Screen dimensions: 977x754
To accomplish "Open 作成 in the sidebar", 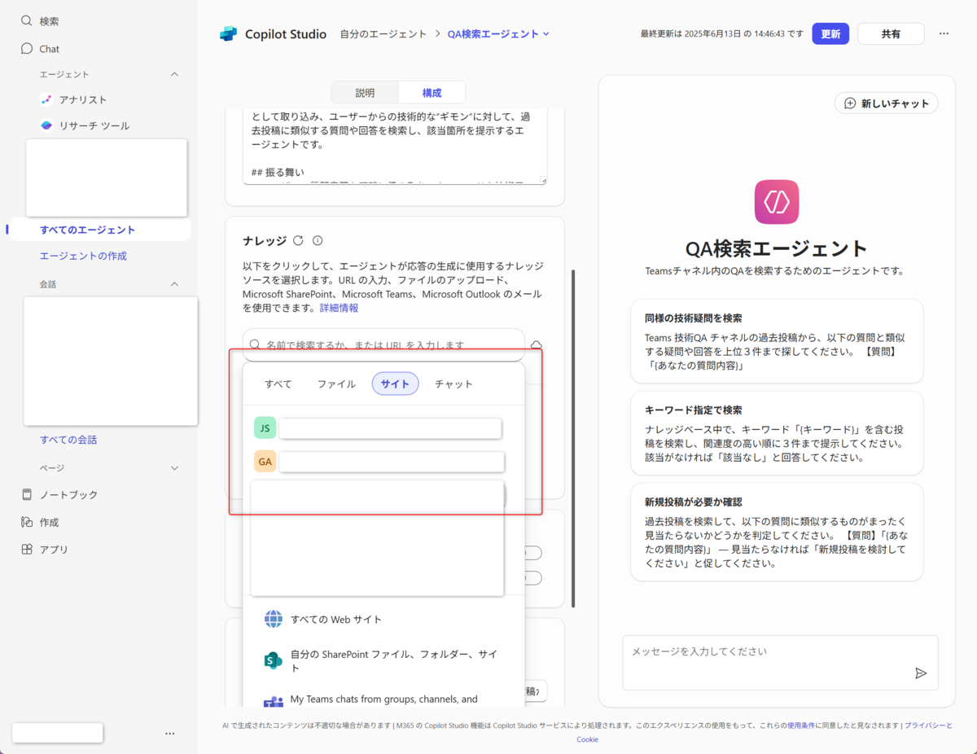I will tap(39, 522).
